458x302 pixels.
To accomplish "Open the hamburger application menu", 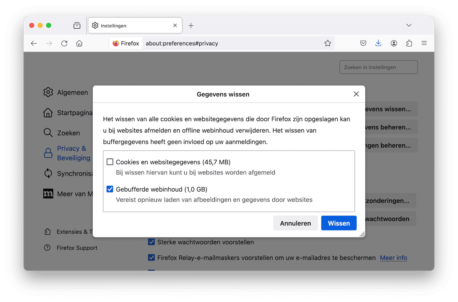I will pyautogui.click(x=424, y=43).
